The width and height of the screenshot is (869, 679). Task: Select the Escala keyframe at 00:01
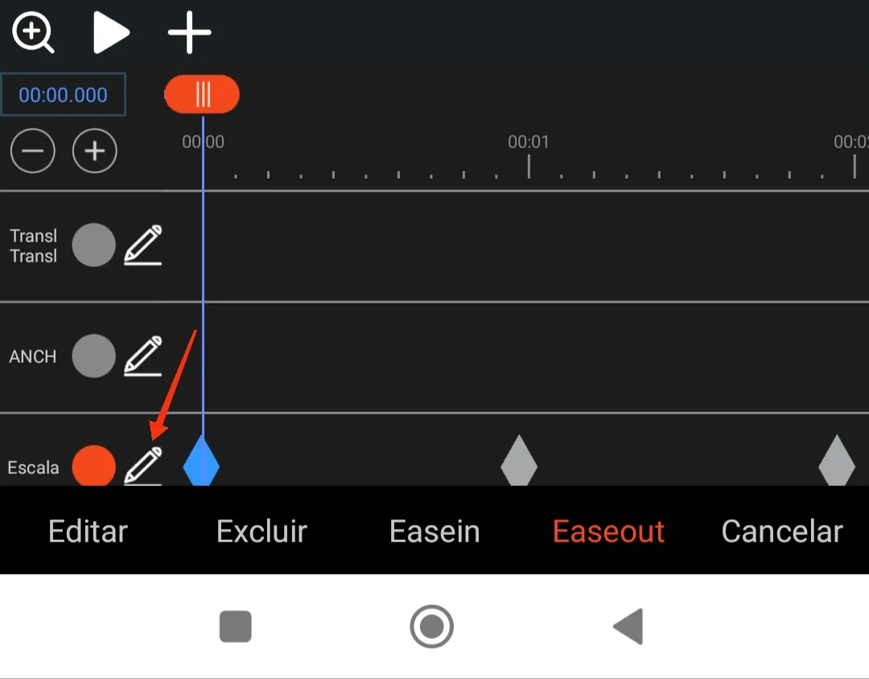pyautogui.click(x=519, y=461)
